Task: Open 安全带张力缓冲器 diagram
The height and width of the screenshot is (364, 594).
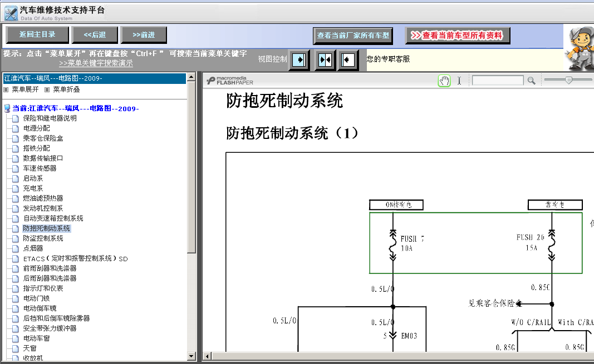Action: click(x=50, y=328)
